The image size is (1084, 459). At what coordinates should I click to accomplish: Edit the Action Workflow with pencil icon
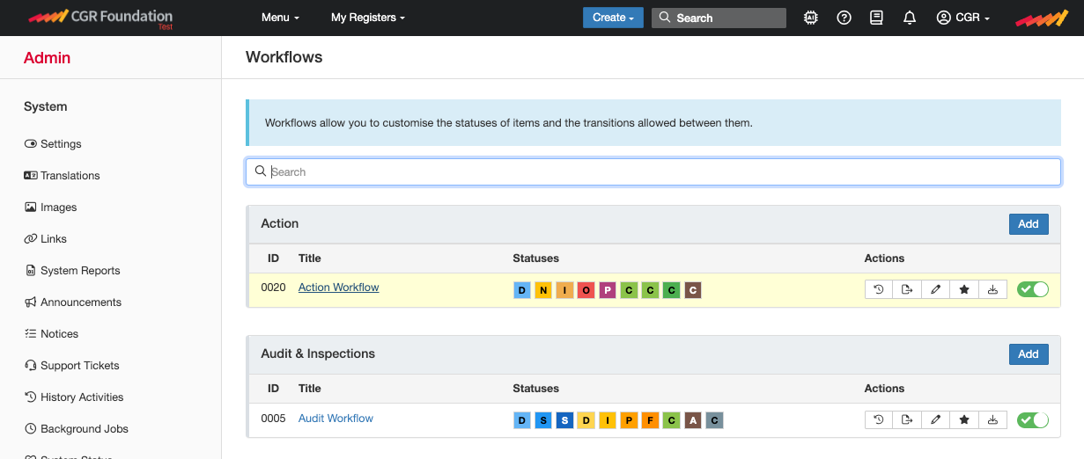pyautogui.click(x=936, y=289)
